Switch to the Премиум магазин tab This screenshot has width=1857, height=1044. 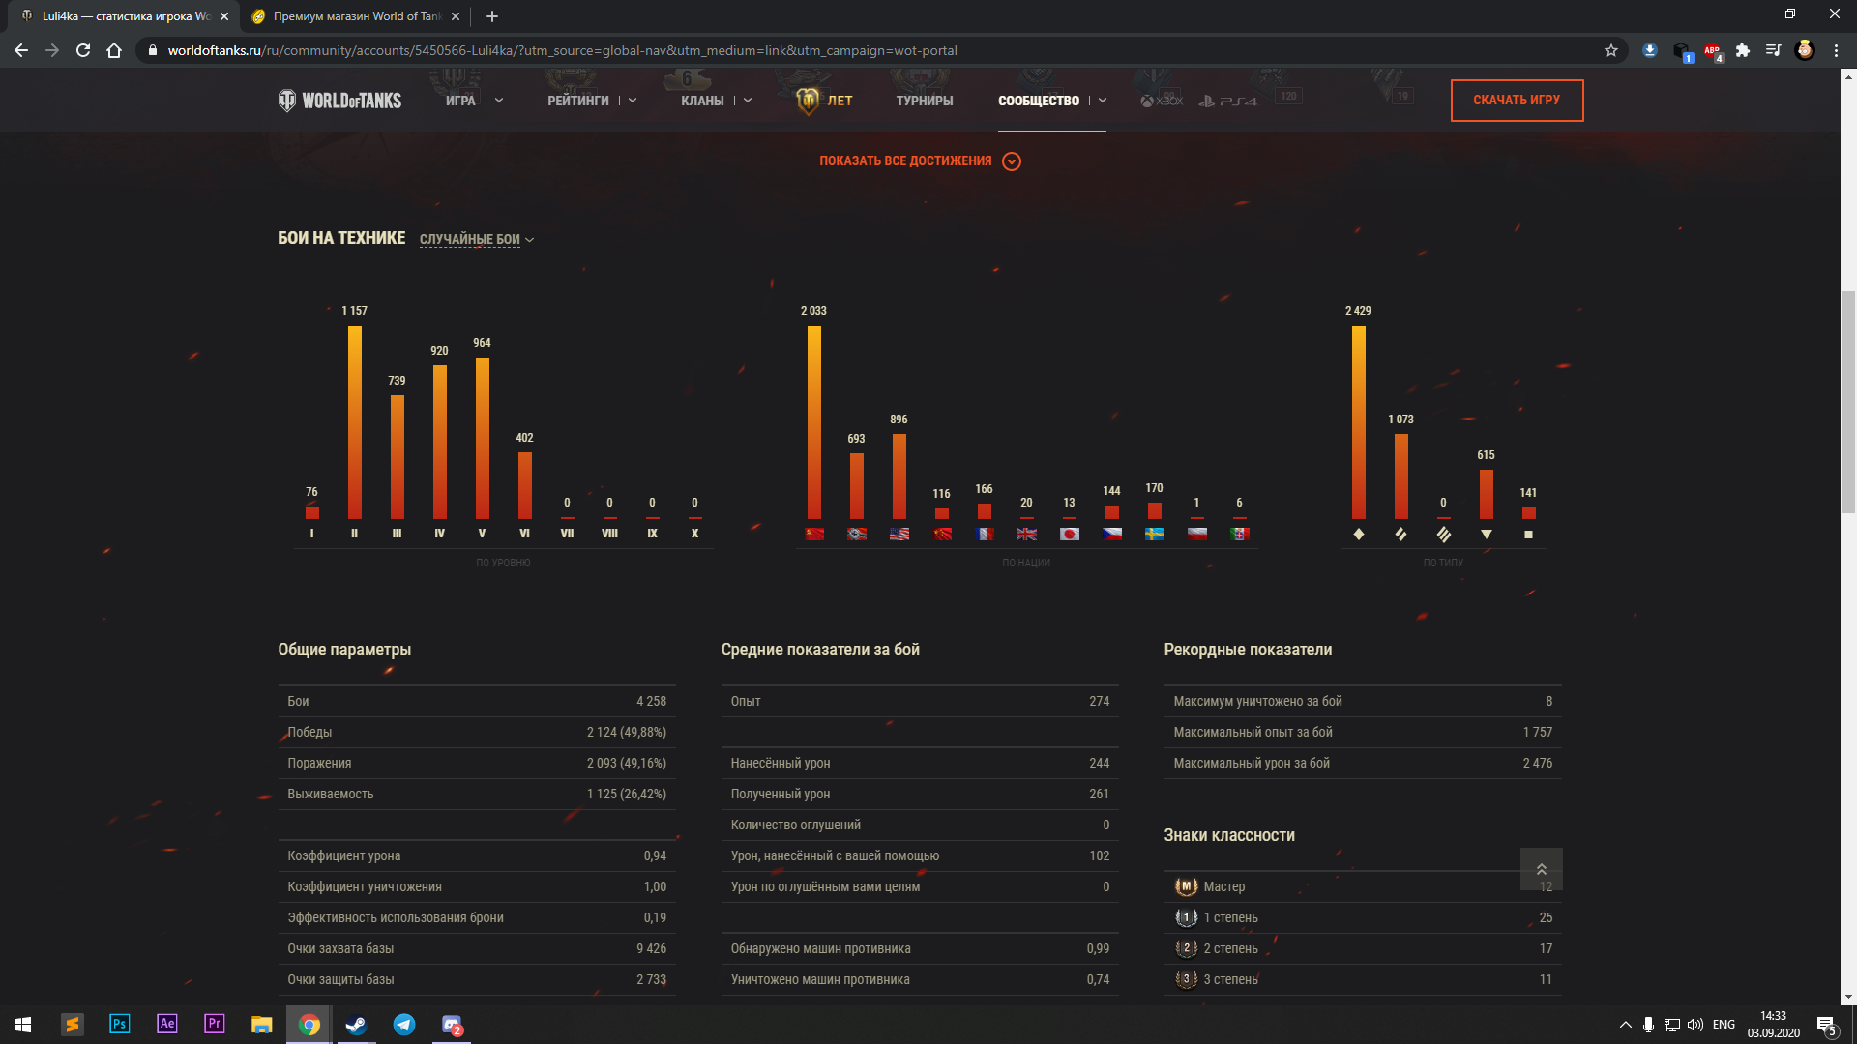356,16
